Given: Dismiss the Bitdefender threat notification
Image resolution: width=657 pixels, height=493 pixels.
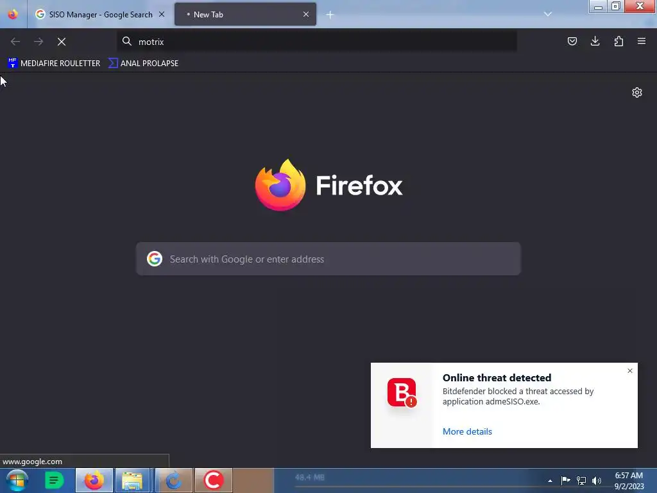Looking at the screenshot, I should pyautogui.click(x=630, y=370).
